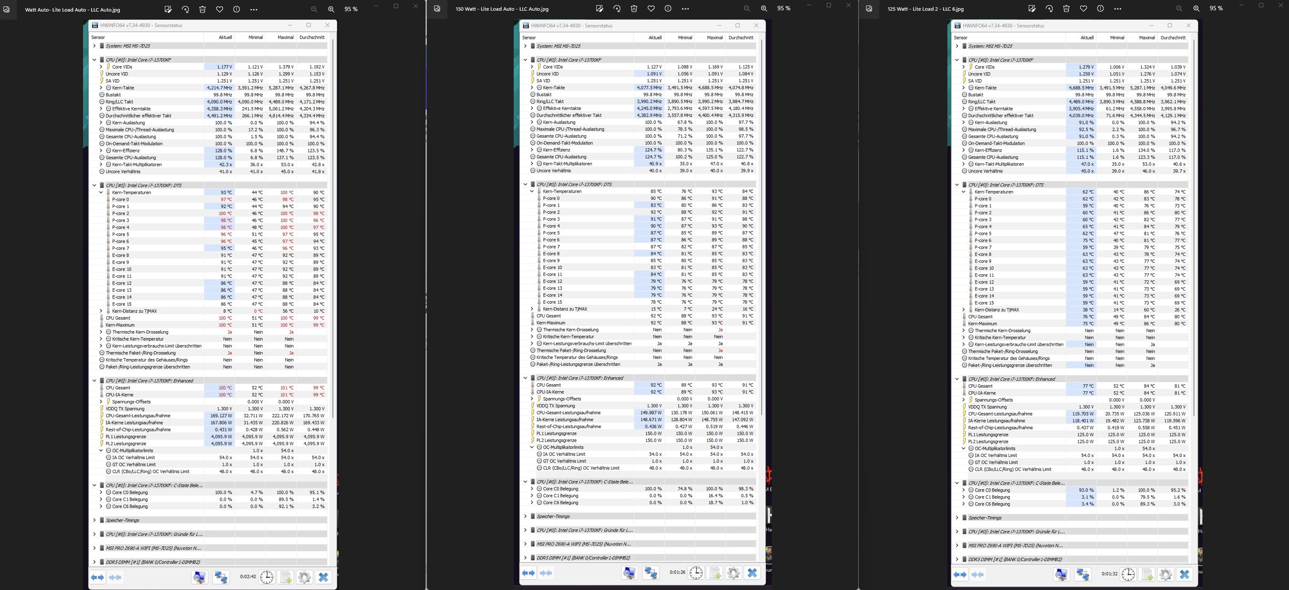Add Watt Auto LLC Auto.jpg to favorites

220,9
